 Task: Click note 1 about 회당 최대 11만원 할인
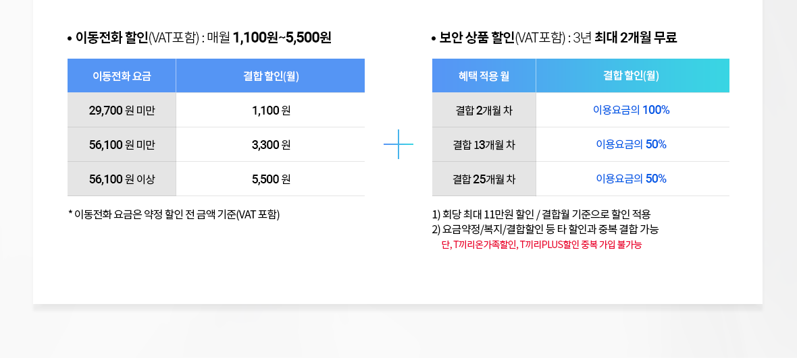541,214
